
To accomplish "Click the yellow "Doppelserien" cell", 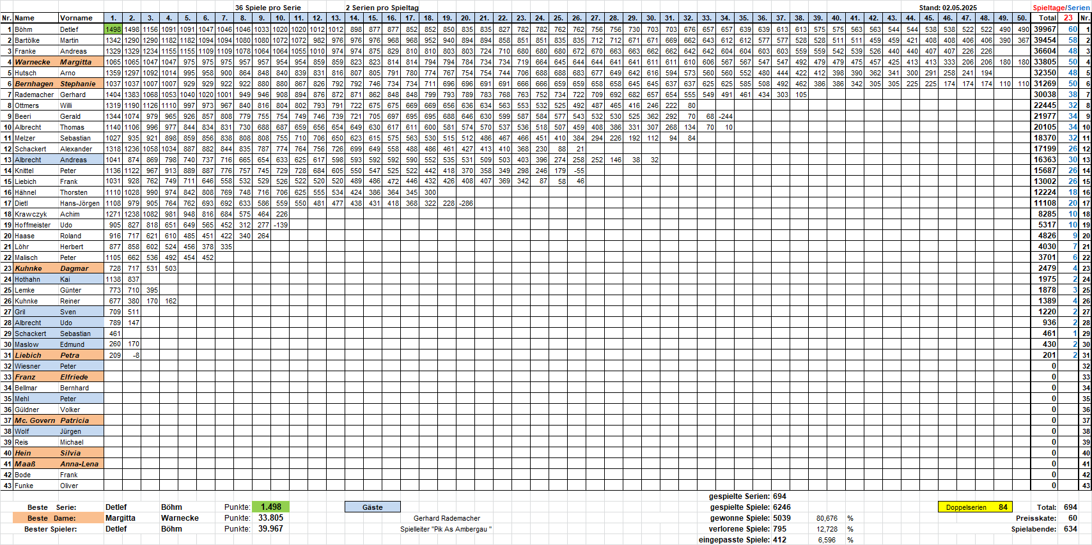I will pos(975,507).
